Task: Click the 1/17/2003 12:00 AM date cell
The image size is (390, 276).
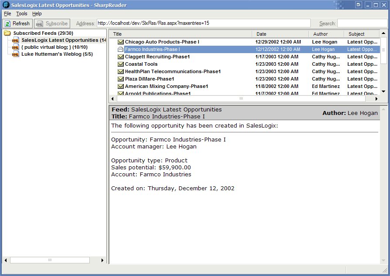Action: 277,57
